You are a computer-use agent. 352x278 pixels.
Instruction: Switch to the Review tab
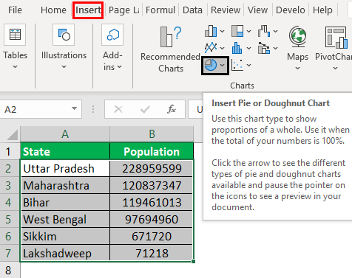tap(226, 10)
